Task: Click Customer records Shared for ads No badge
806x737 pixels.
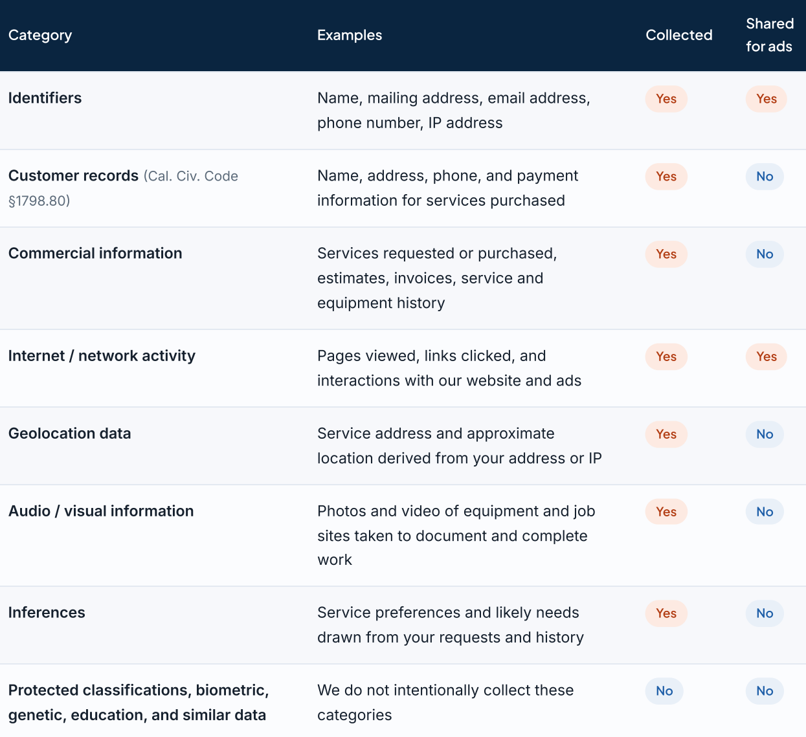Action: (765, 177)
